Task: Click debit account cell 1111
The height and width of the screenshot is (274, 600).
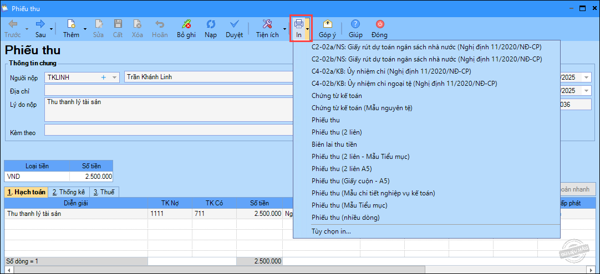Action: tap(170, 214)
